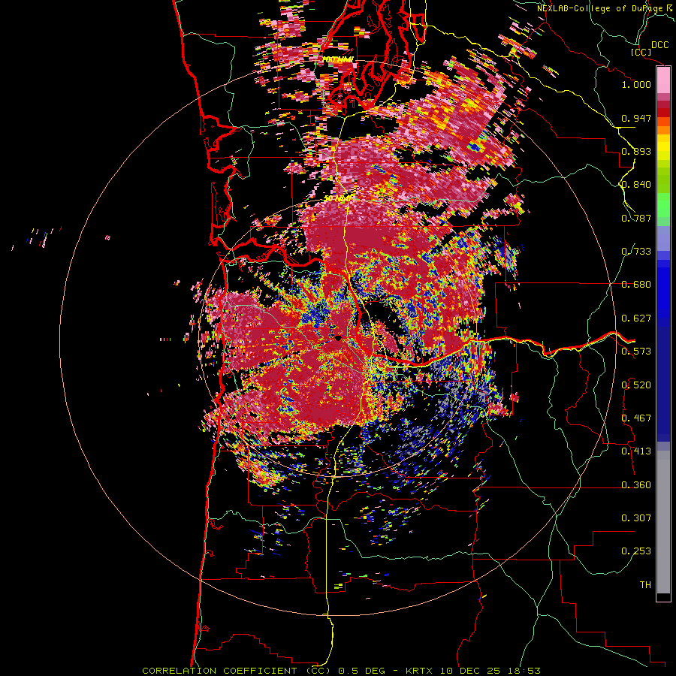Click the TH threshold label on the legend

[645, 585]
